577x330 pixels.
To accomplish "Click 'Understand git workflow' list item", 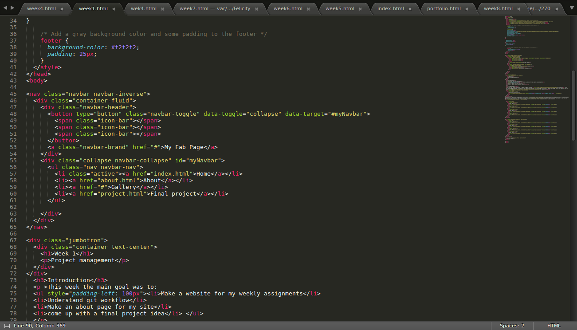I will (x=88, y=300).
